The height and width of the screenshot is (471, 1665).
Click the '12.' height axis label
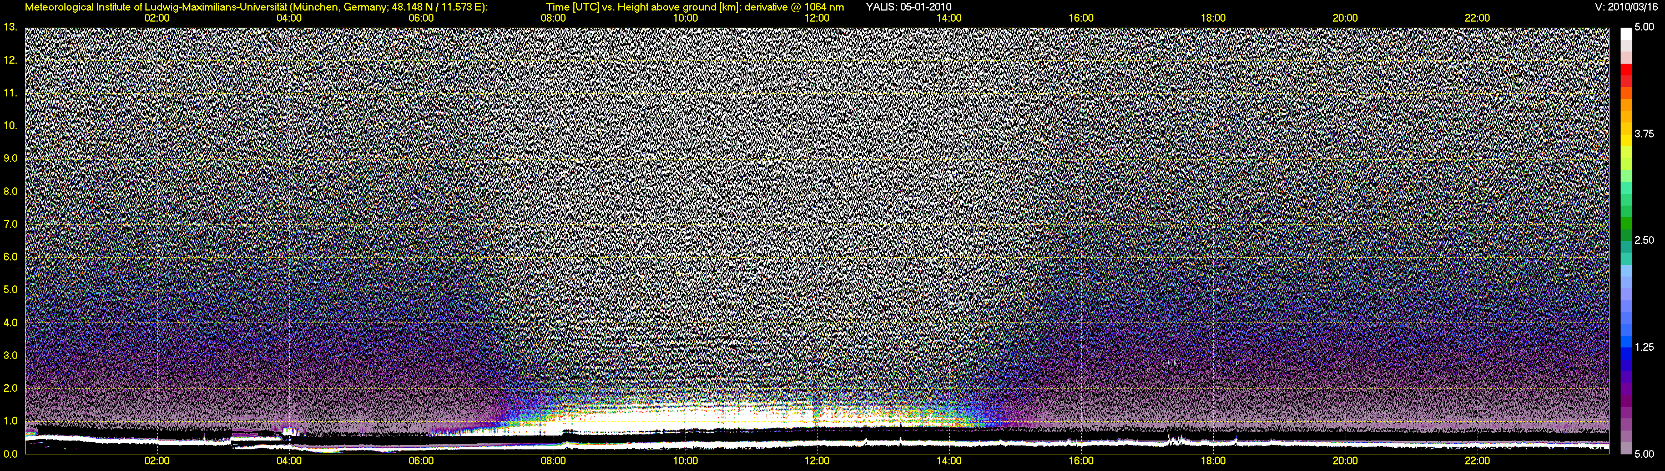coord(9,60)
